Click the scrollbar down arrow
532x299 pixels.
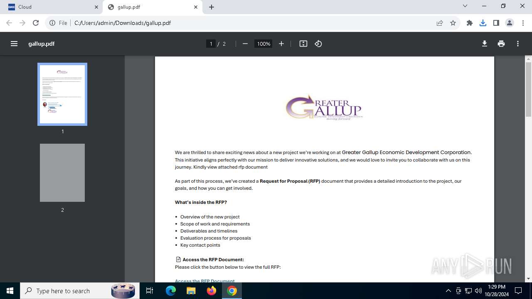click(528, 279)
